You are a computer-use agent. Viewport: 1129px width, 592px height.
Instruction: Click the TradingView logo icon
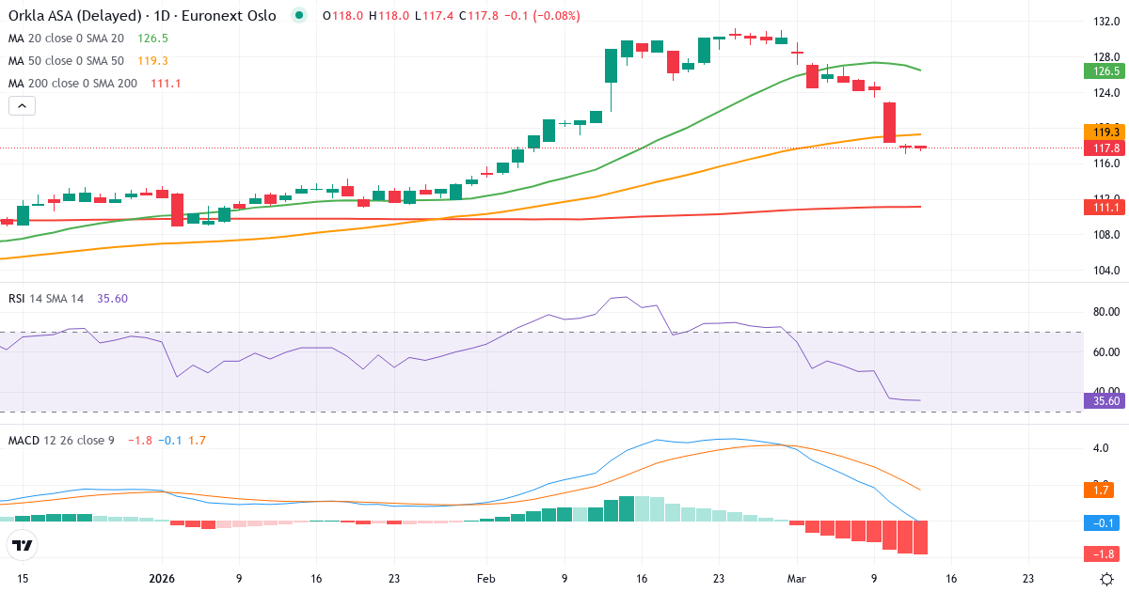point(22,545)
